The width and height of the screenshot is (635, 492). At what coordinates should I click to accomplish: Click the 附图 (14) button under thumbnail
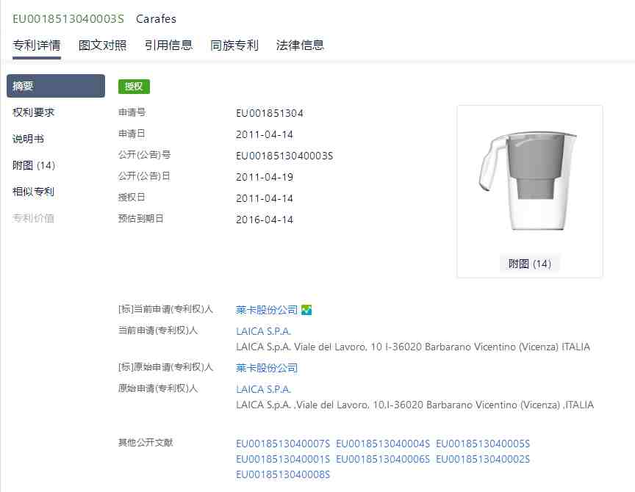point(530,264)
